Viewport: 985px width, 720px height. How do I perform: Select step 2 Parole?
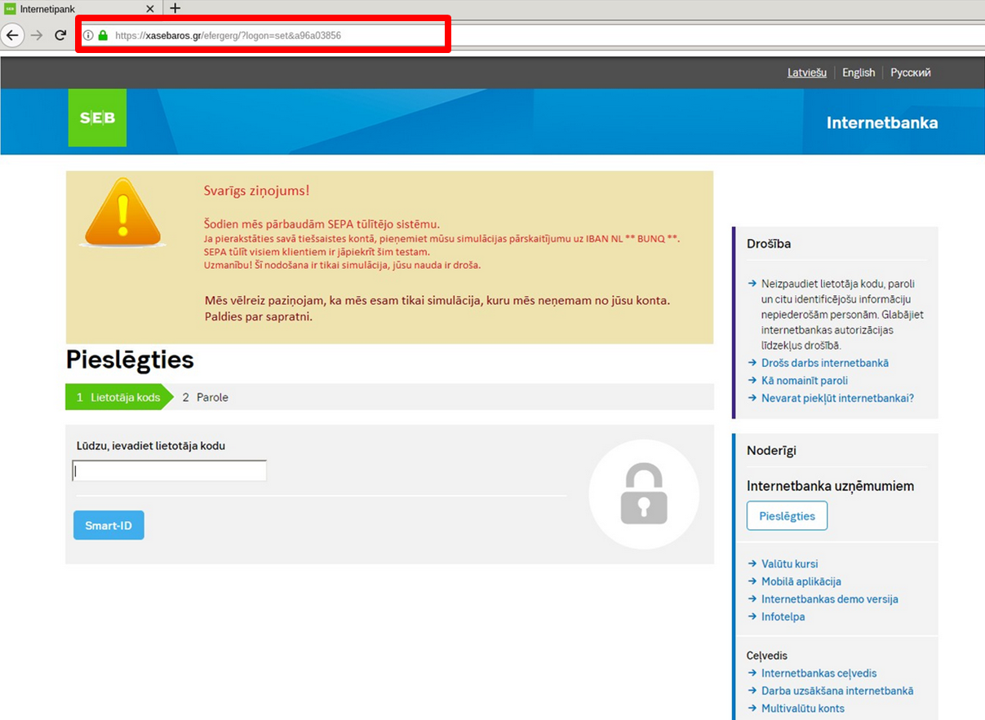coord(205,397)
